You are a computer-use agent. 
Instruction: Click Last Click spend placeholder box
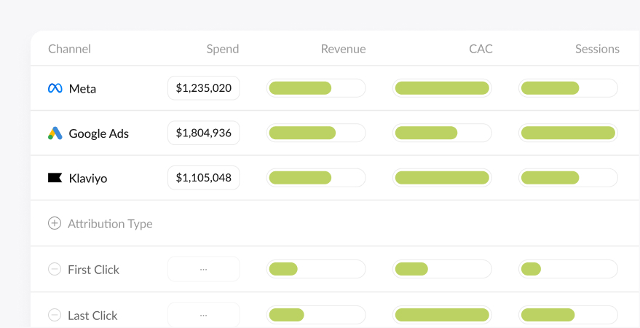[204, 315]
